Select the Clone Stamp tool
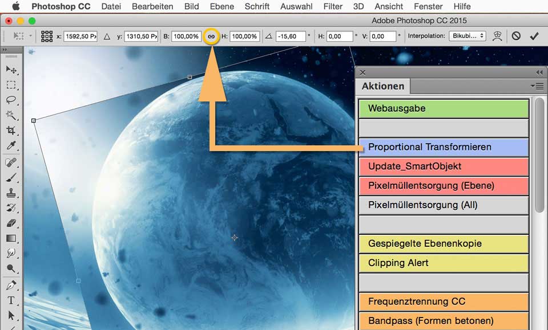 11,193
